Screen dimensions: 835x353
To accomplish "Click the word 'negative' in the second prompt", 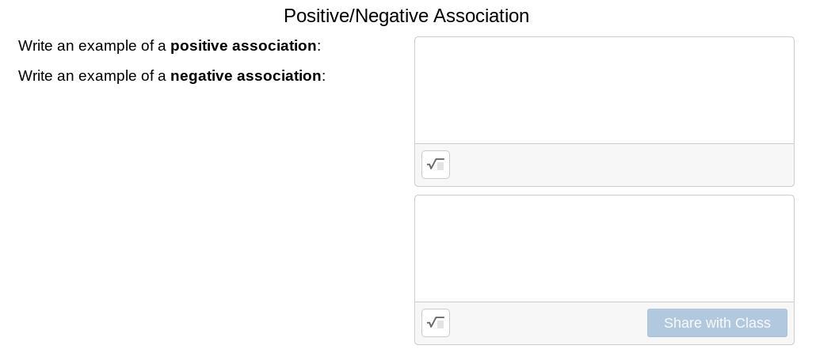I will point(201,76).
